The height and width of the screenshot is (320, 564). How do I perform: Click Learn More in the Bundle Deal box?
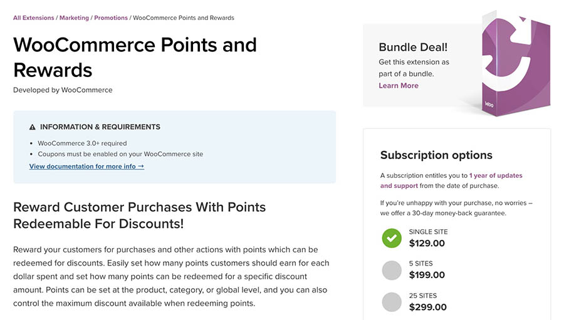399,86
